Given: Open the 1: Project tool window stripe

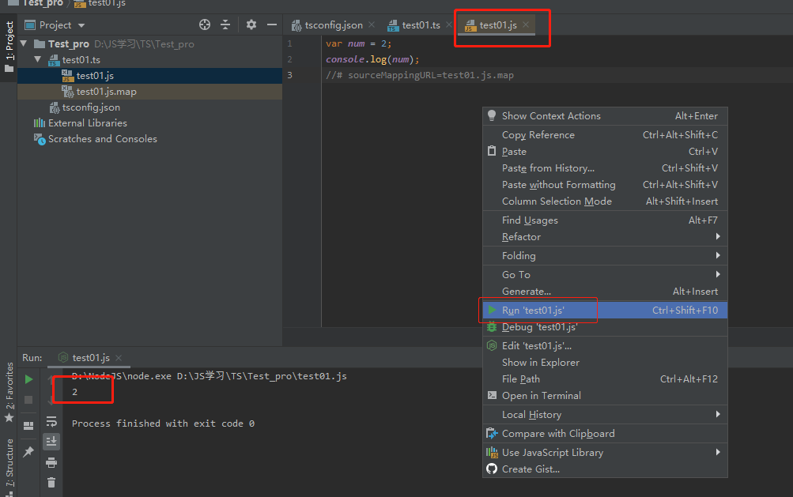Looking at the screenshot, I should point(9,47).
